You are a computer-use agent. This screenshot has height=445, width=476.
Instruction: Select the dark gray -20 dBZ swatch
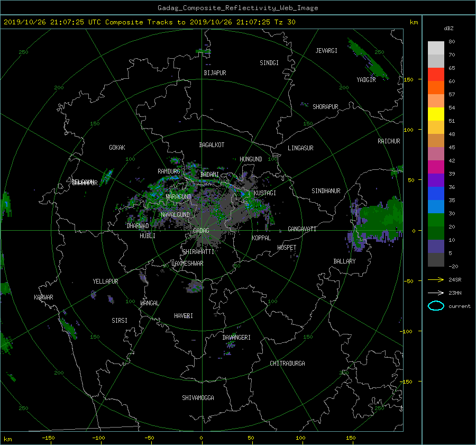[x=436, y=260]
